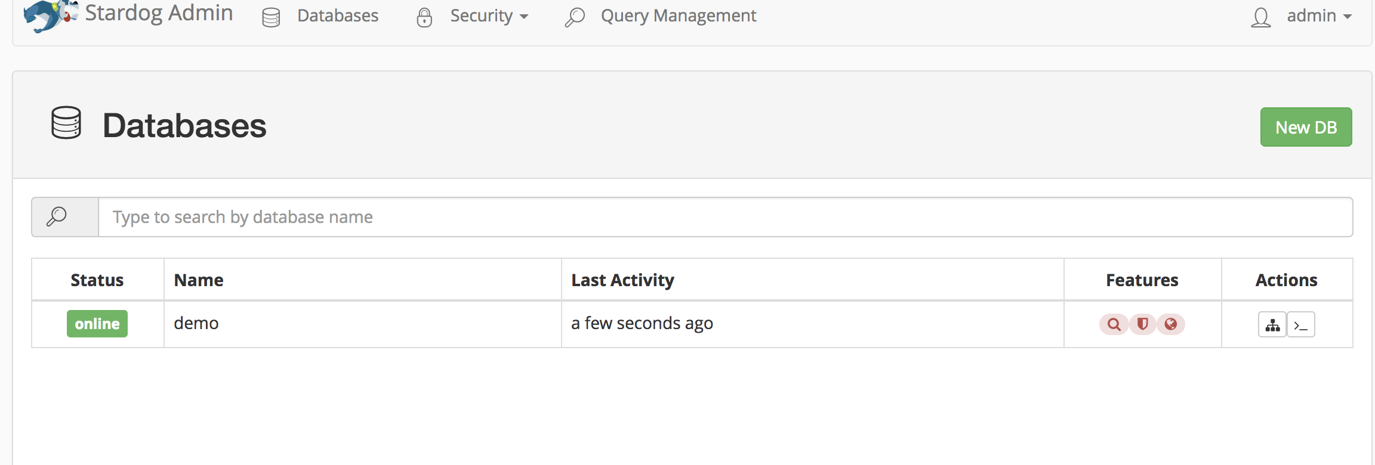
Task: Click the large Databases heading icon
Action: tap(66, 123)
